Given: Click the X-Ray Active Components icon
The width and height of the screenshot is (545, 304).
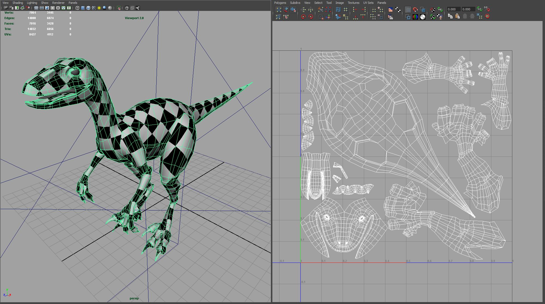Looking at the screenshot, I should [132, 8].
